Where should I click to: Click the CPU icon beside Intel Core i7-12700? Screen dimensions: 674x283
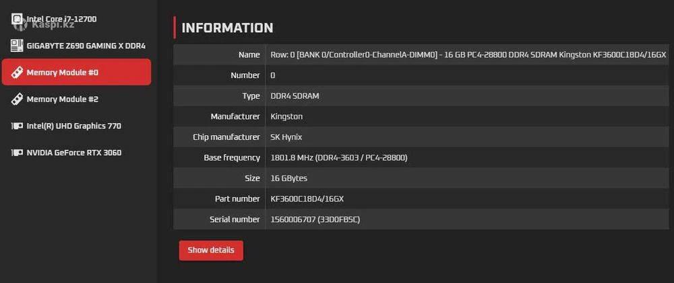tap(17, 19)
